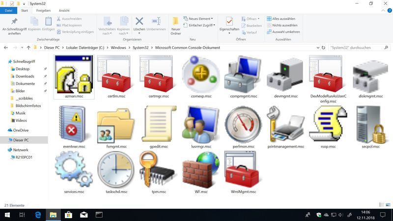Screen dimensions: 393x221
Task: Select the taskschd.msc clock icon
Action: pos(116,169)
